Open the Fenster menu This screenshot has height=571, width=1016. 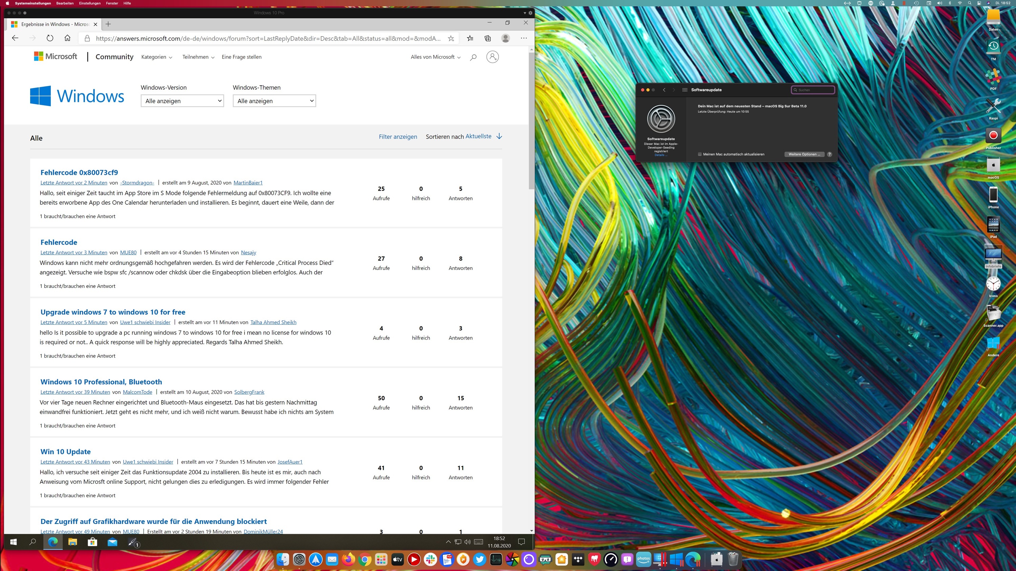click(x=112, y=3)
